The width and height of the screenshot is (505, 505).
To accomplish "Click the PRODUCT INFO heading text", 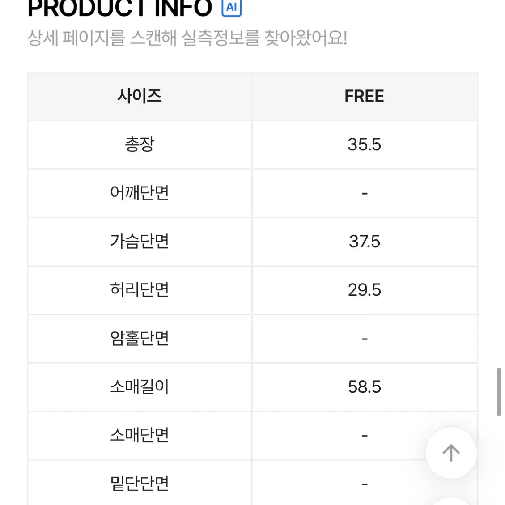I will pos(120,8).
